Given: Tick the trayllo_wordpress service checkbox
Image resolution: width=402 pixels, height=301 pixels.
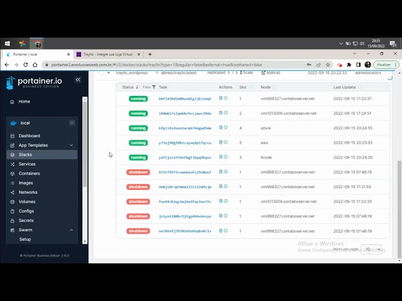Looking at the screenshot, I should click(x=102, y=73).
